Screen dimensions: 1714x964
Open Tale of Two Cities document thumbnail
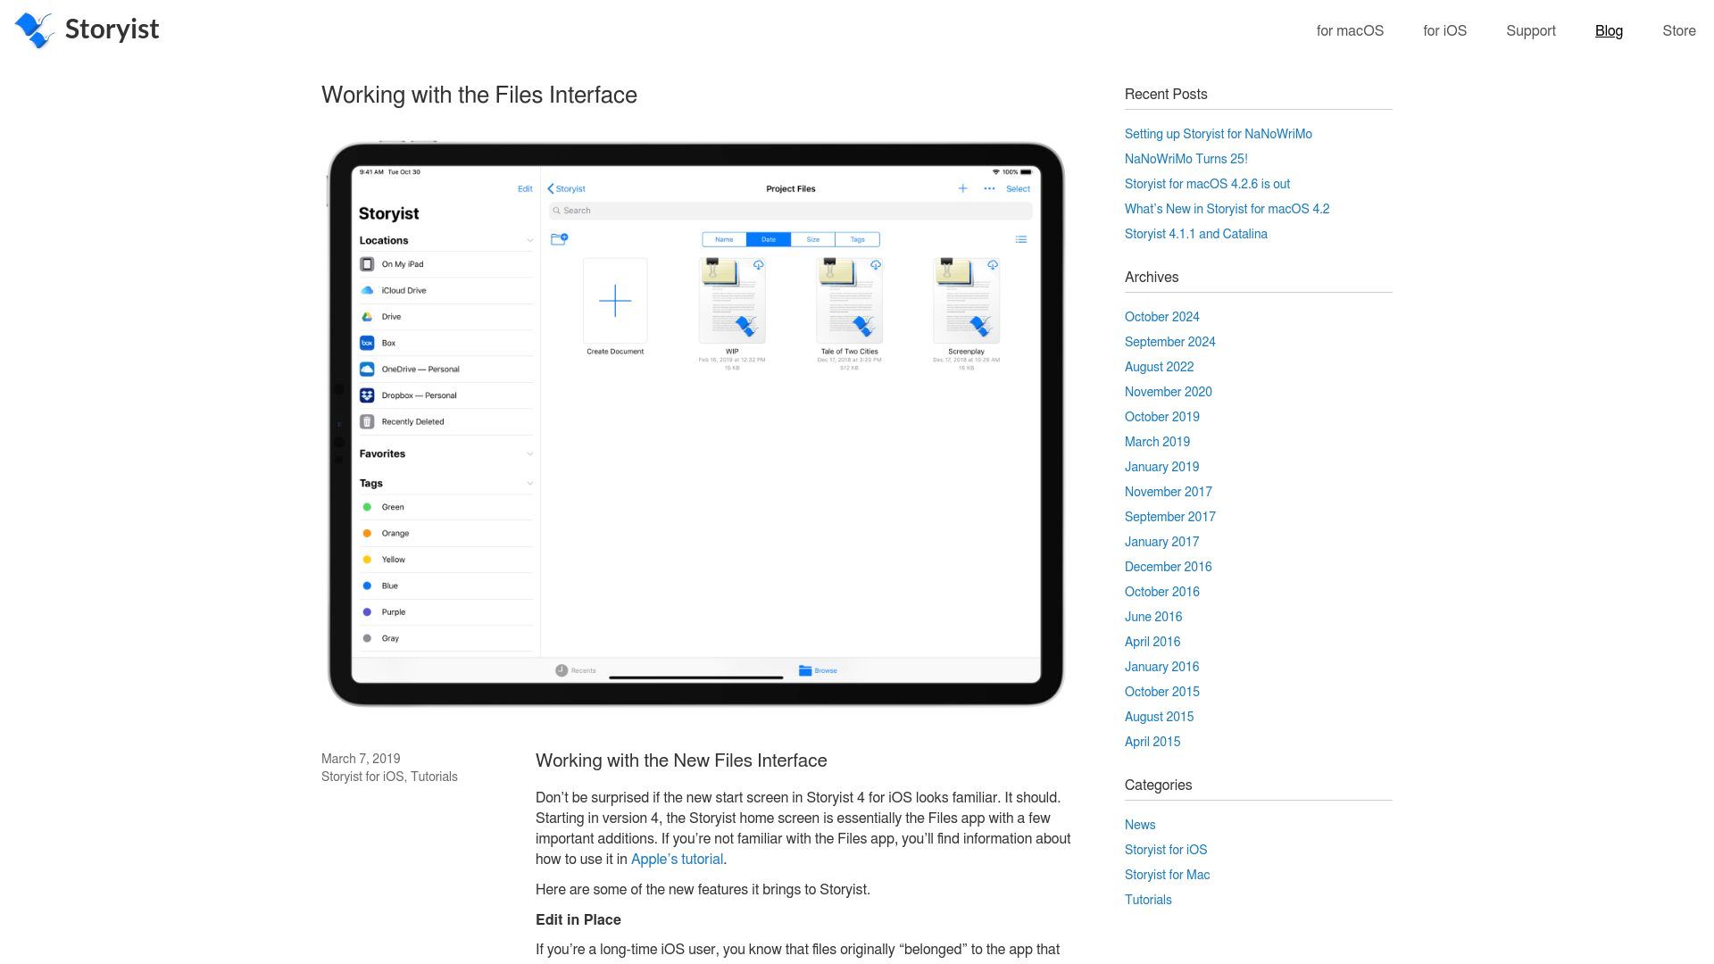(x=849, y=301)
